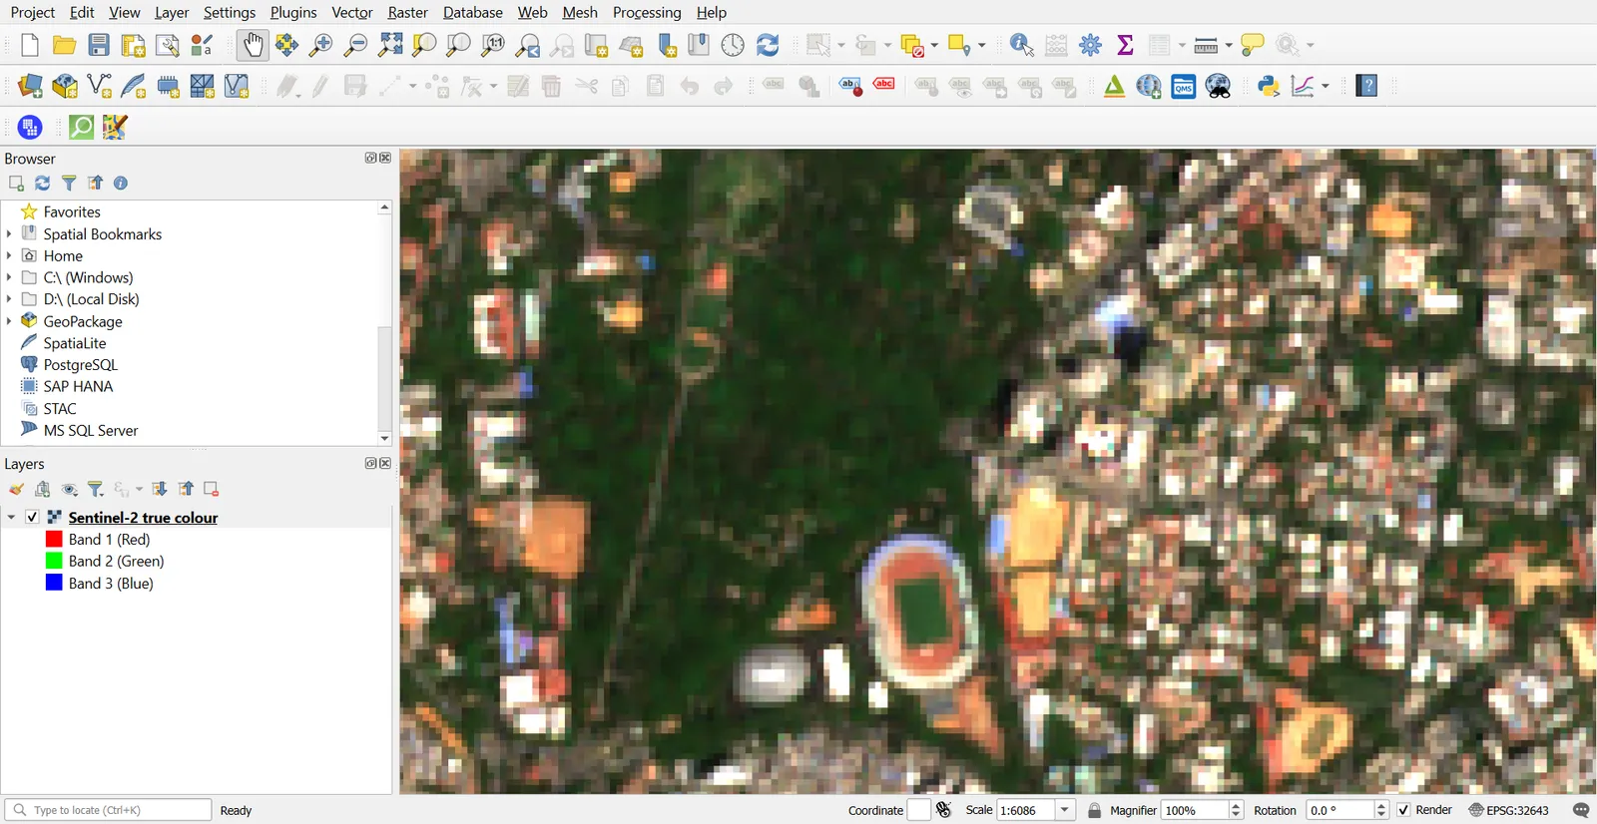Close the Layers panel
Image resolution: width=1597 pixels, height=824 pixels.
[x=385, y=463]
